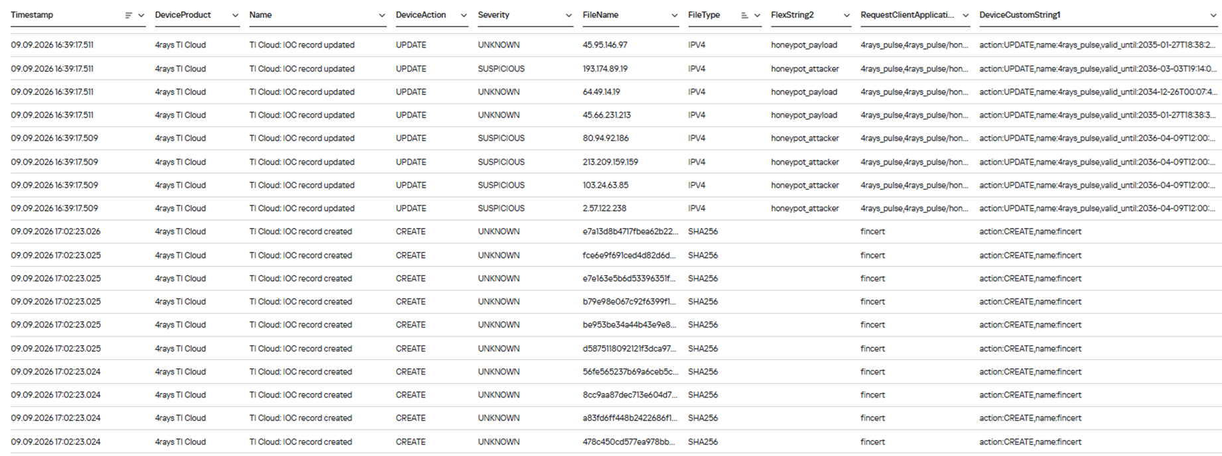The width and height of the screenshot is (1222, 456).
Task: Click the valid_until:2034-12-26 custom string cell
Action: (x=1098, y=92)
